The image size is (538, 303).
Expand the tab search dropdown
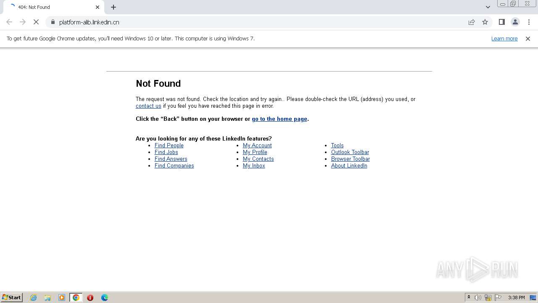488,7
